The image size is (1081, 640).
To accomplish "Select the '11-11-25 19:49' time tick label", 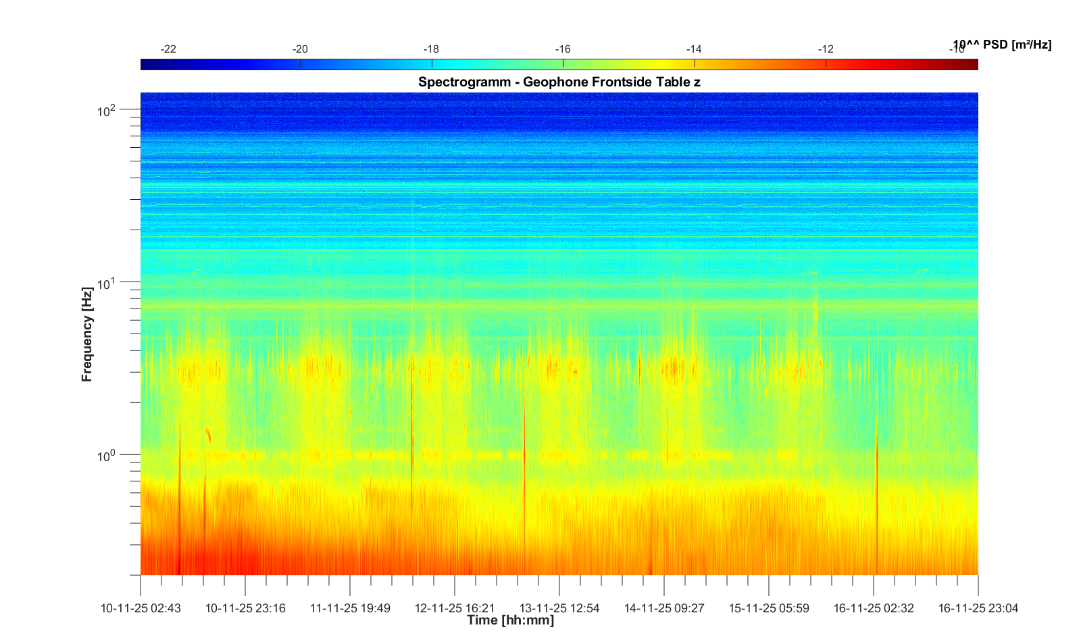I will click(x=350, y=608).
